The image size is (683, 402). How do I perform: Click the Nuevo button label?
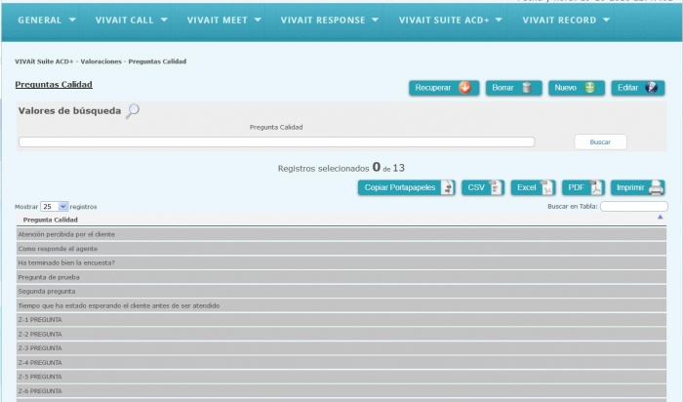565,88
